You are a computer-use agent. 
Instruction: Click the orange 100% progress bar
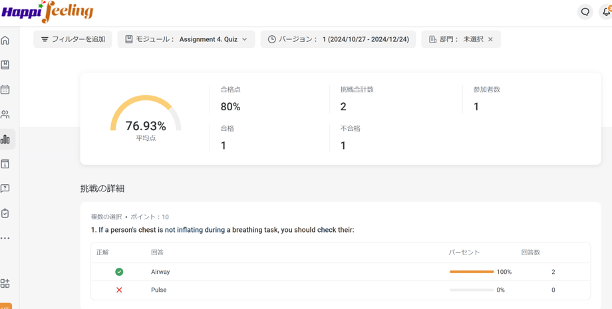pyautogui.click(x=471, y=272)
